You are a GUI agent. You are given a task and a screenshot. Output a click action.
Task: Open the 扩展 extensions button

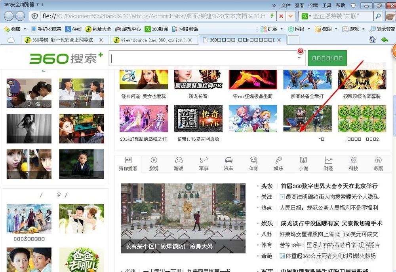269,29
